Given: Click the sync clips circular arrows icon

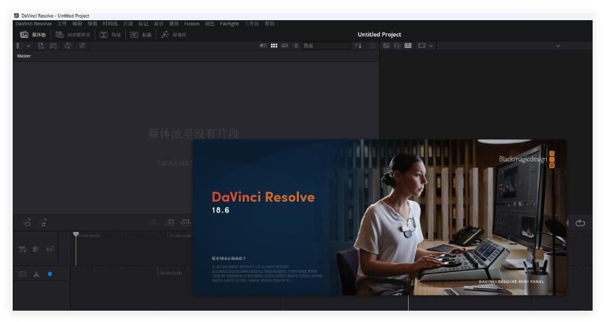Looking at the screenshot, I should (68, 45).
